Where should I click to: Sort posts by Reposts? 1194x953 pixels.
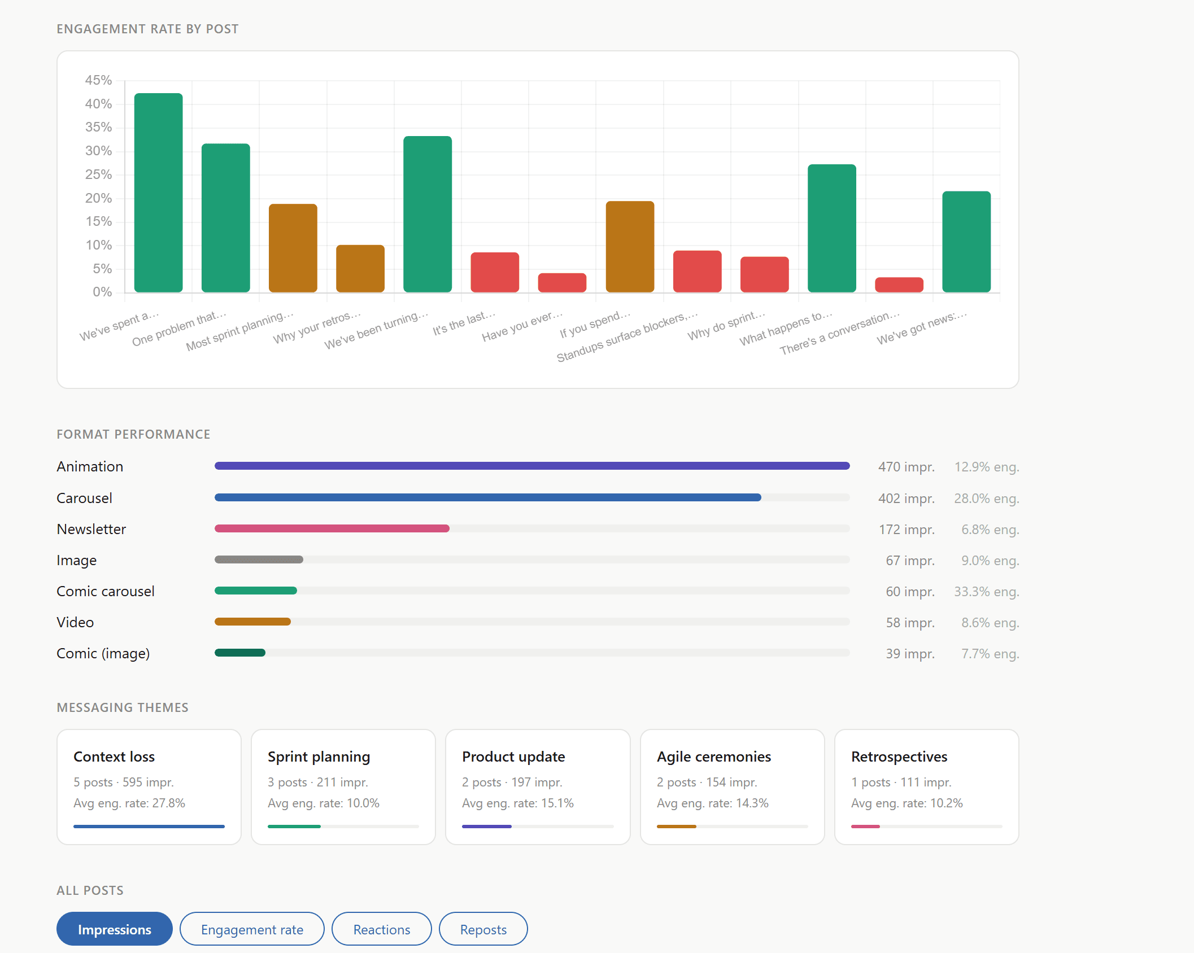coord(483,929)
